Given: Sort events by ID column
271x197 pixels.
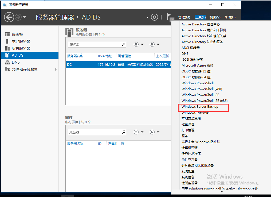Looking at the screenshot, I should pos(100,144).
